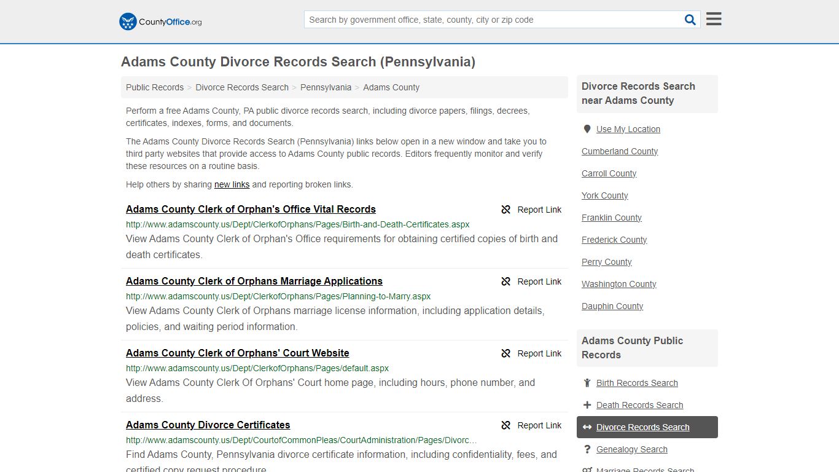Click 'Divorce Records Search near Adams County' heading
Viewport: 839px width, 472px height.
click(638, 93)
